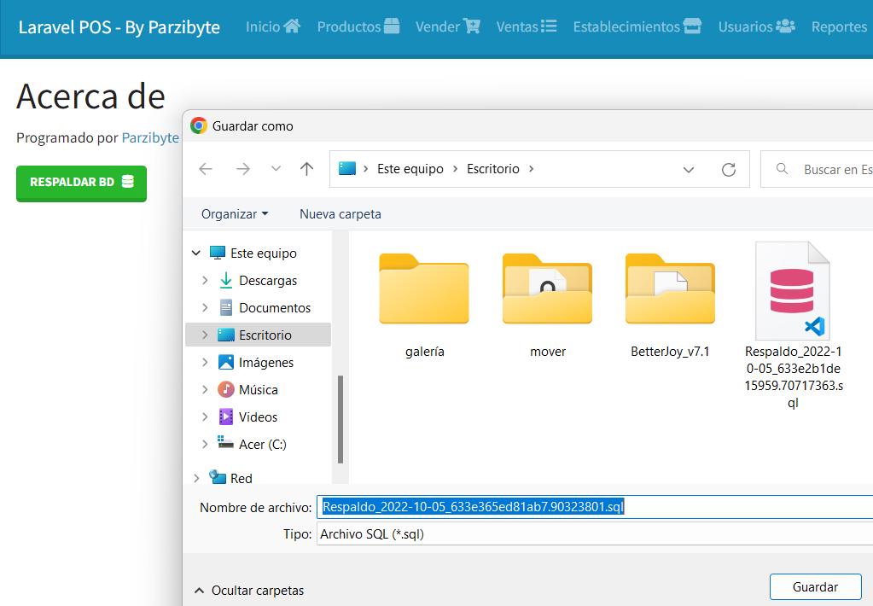Screen dimensions: 873x606
Task: Select Este equipo in the folder tree
Action: click(263, 253)
